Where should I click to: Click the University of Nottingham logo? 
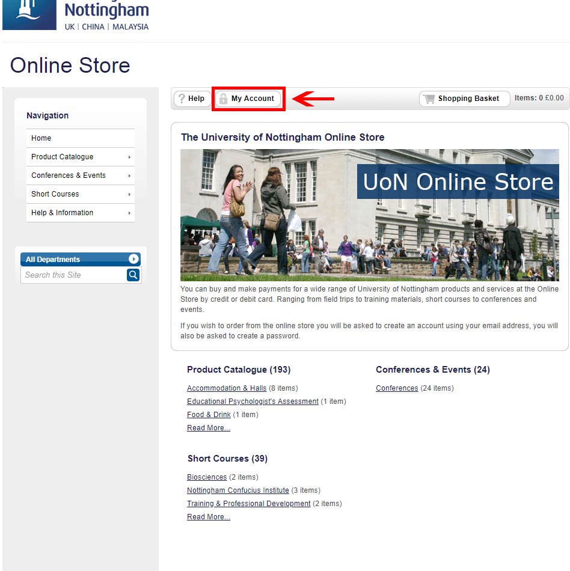pyautogui.click(x=76, y=15)
